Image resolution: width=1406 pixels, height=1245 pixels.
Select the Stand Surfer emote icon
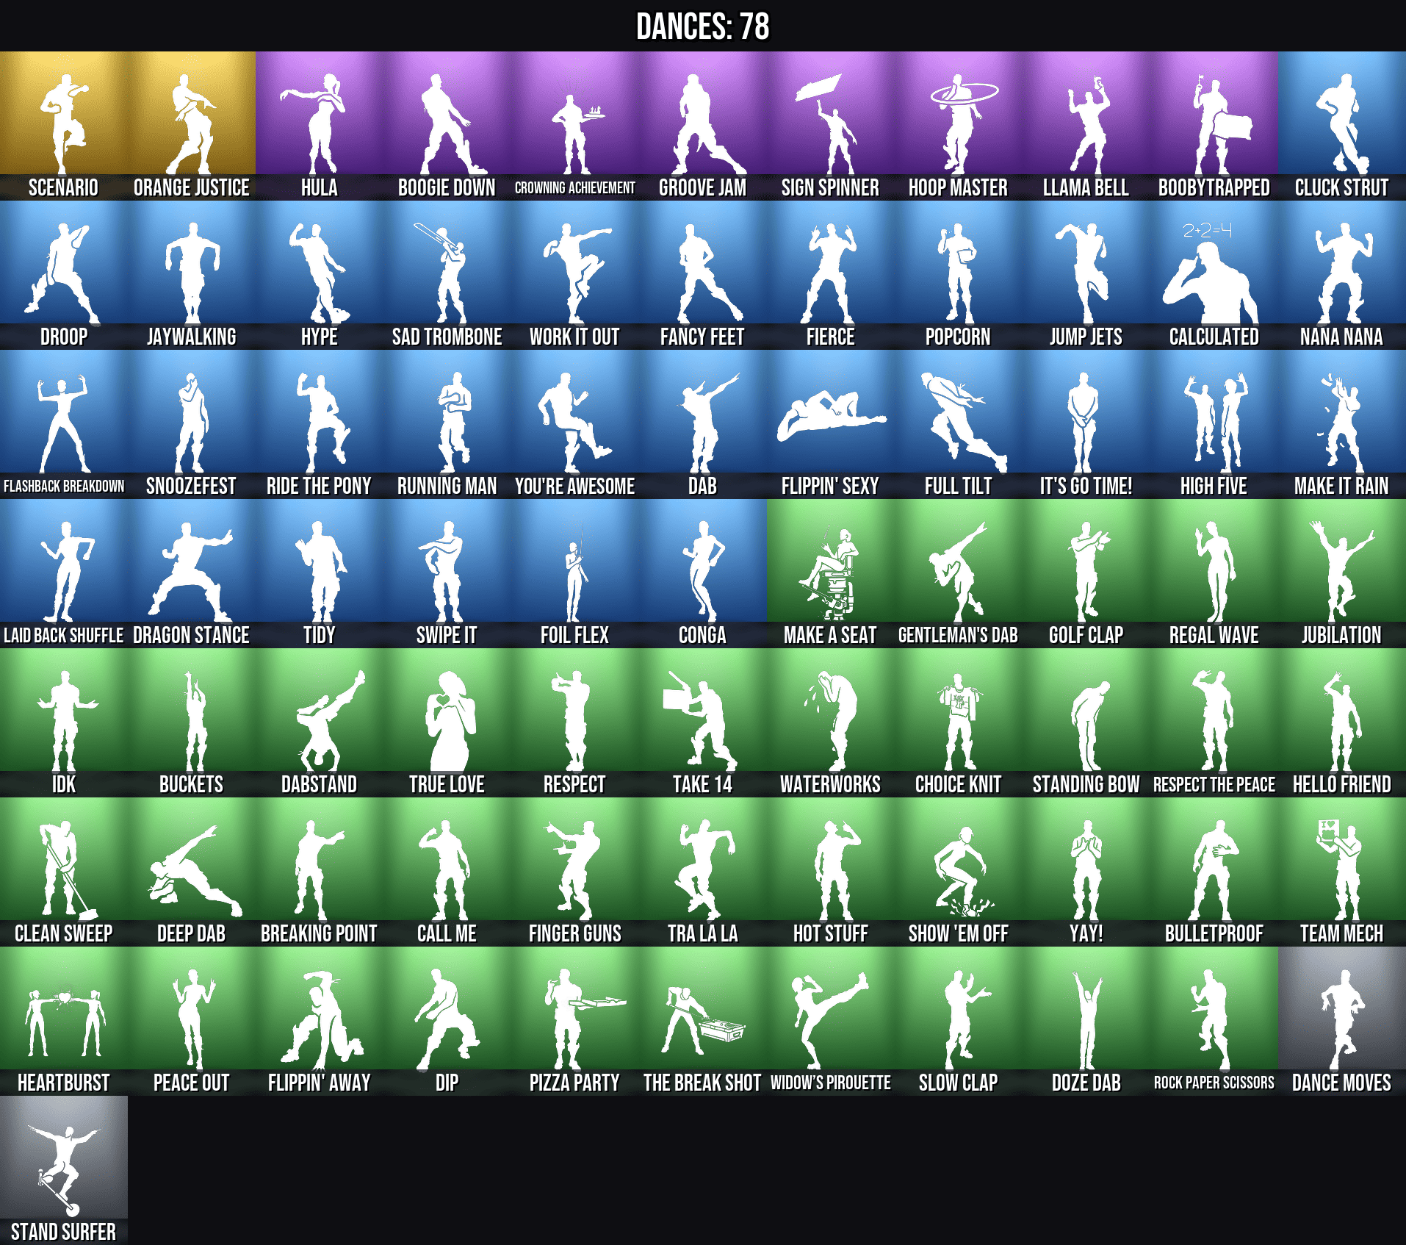click(x=64, y=1169)
